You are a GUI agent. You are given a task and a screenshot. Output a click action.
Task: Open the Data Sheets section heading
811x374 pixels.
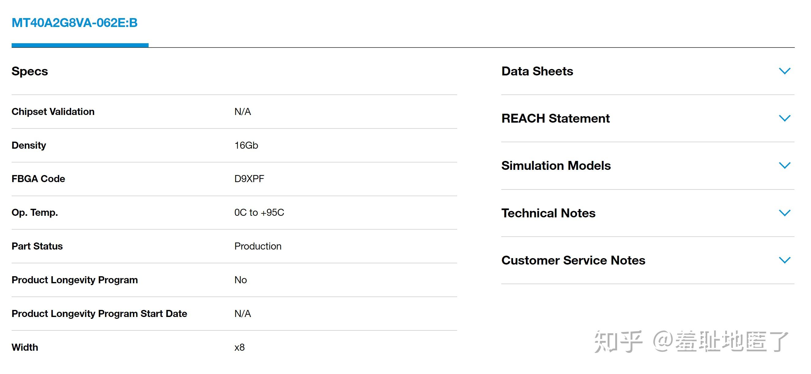[537, 71]
